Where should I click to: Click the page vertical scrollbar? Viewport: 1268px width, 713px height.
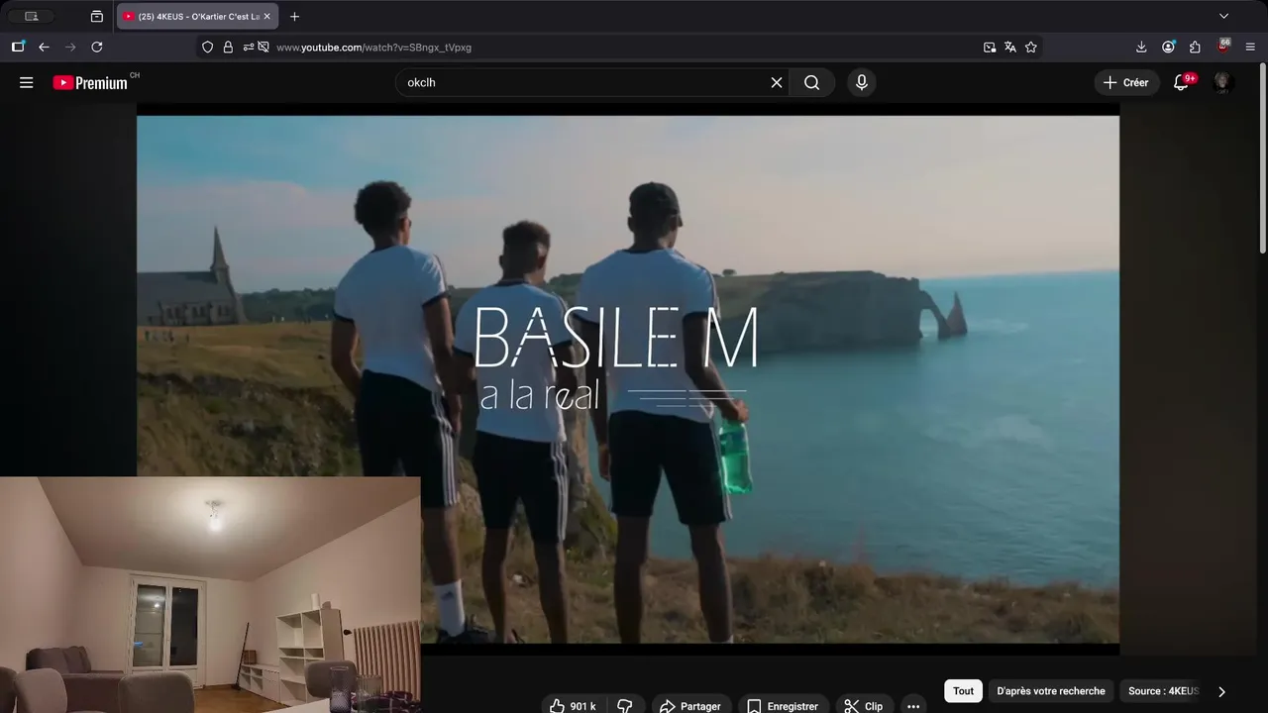tap(1262, 158)
